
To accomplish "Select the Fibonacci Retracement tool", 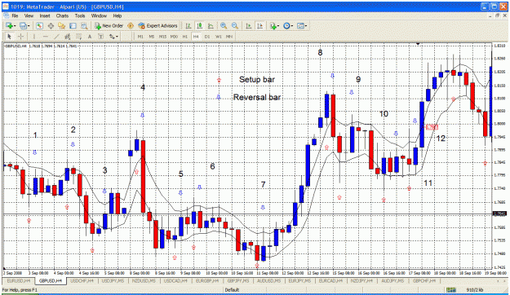I will tap(78, 37).
